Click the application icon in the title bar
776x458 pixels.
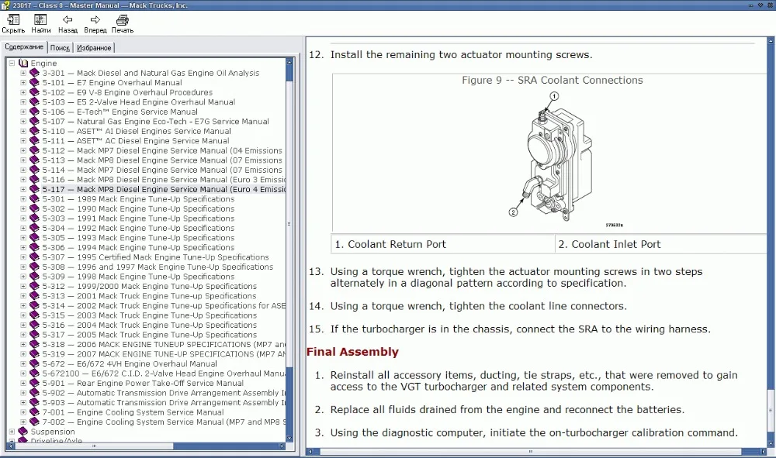point(5,5)
